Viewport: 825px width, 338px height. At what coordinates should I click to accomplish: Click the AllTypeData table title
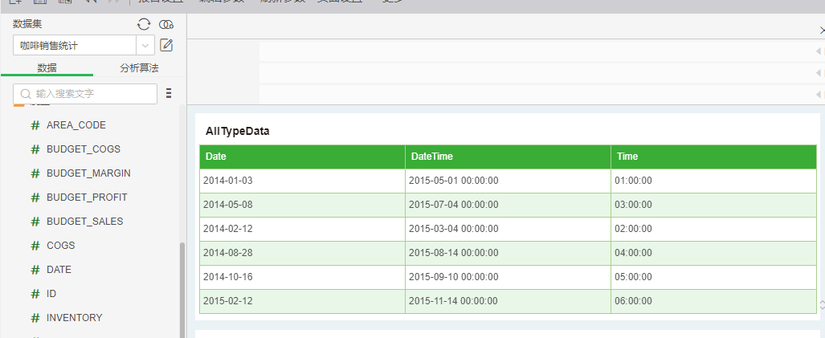237,132
